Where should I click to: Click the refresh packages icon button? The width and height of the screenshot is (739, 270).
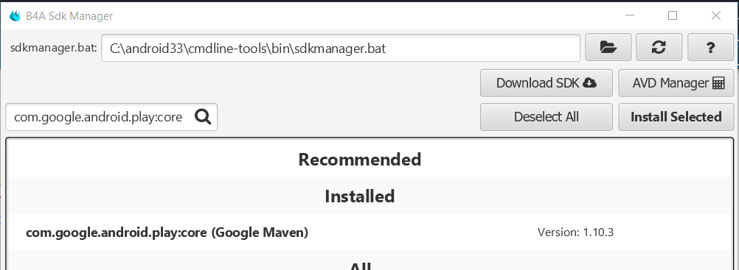point(659,48)
